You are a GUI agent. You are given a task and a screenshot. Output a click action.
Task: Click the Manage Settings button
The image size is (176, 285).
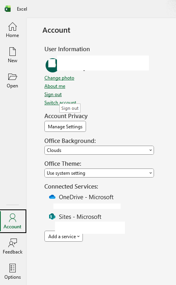(x=65, y=126)
